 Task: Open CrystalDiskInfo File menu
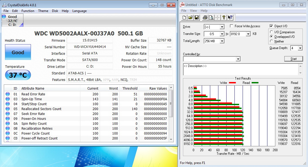point(6,11)
